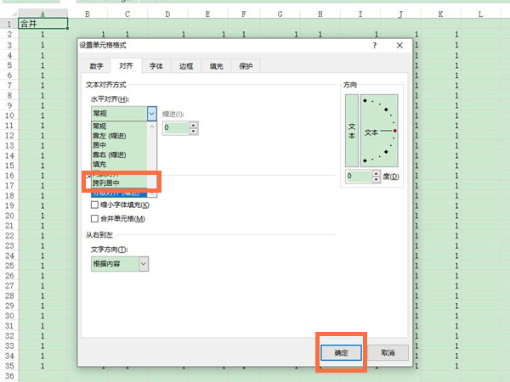510x382 pixels.
Task: Select column L header
Action: click(481, 14)
